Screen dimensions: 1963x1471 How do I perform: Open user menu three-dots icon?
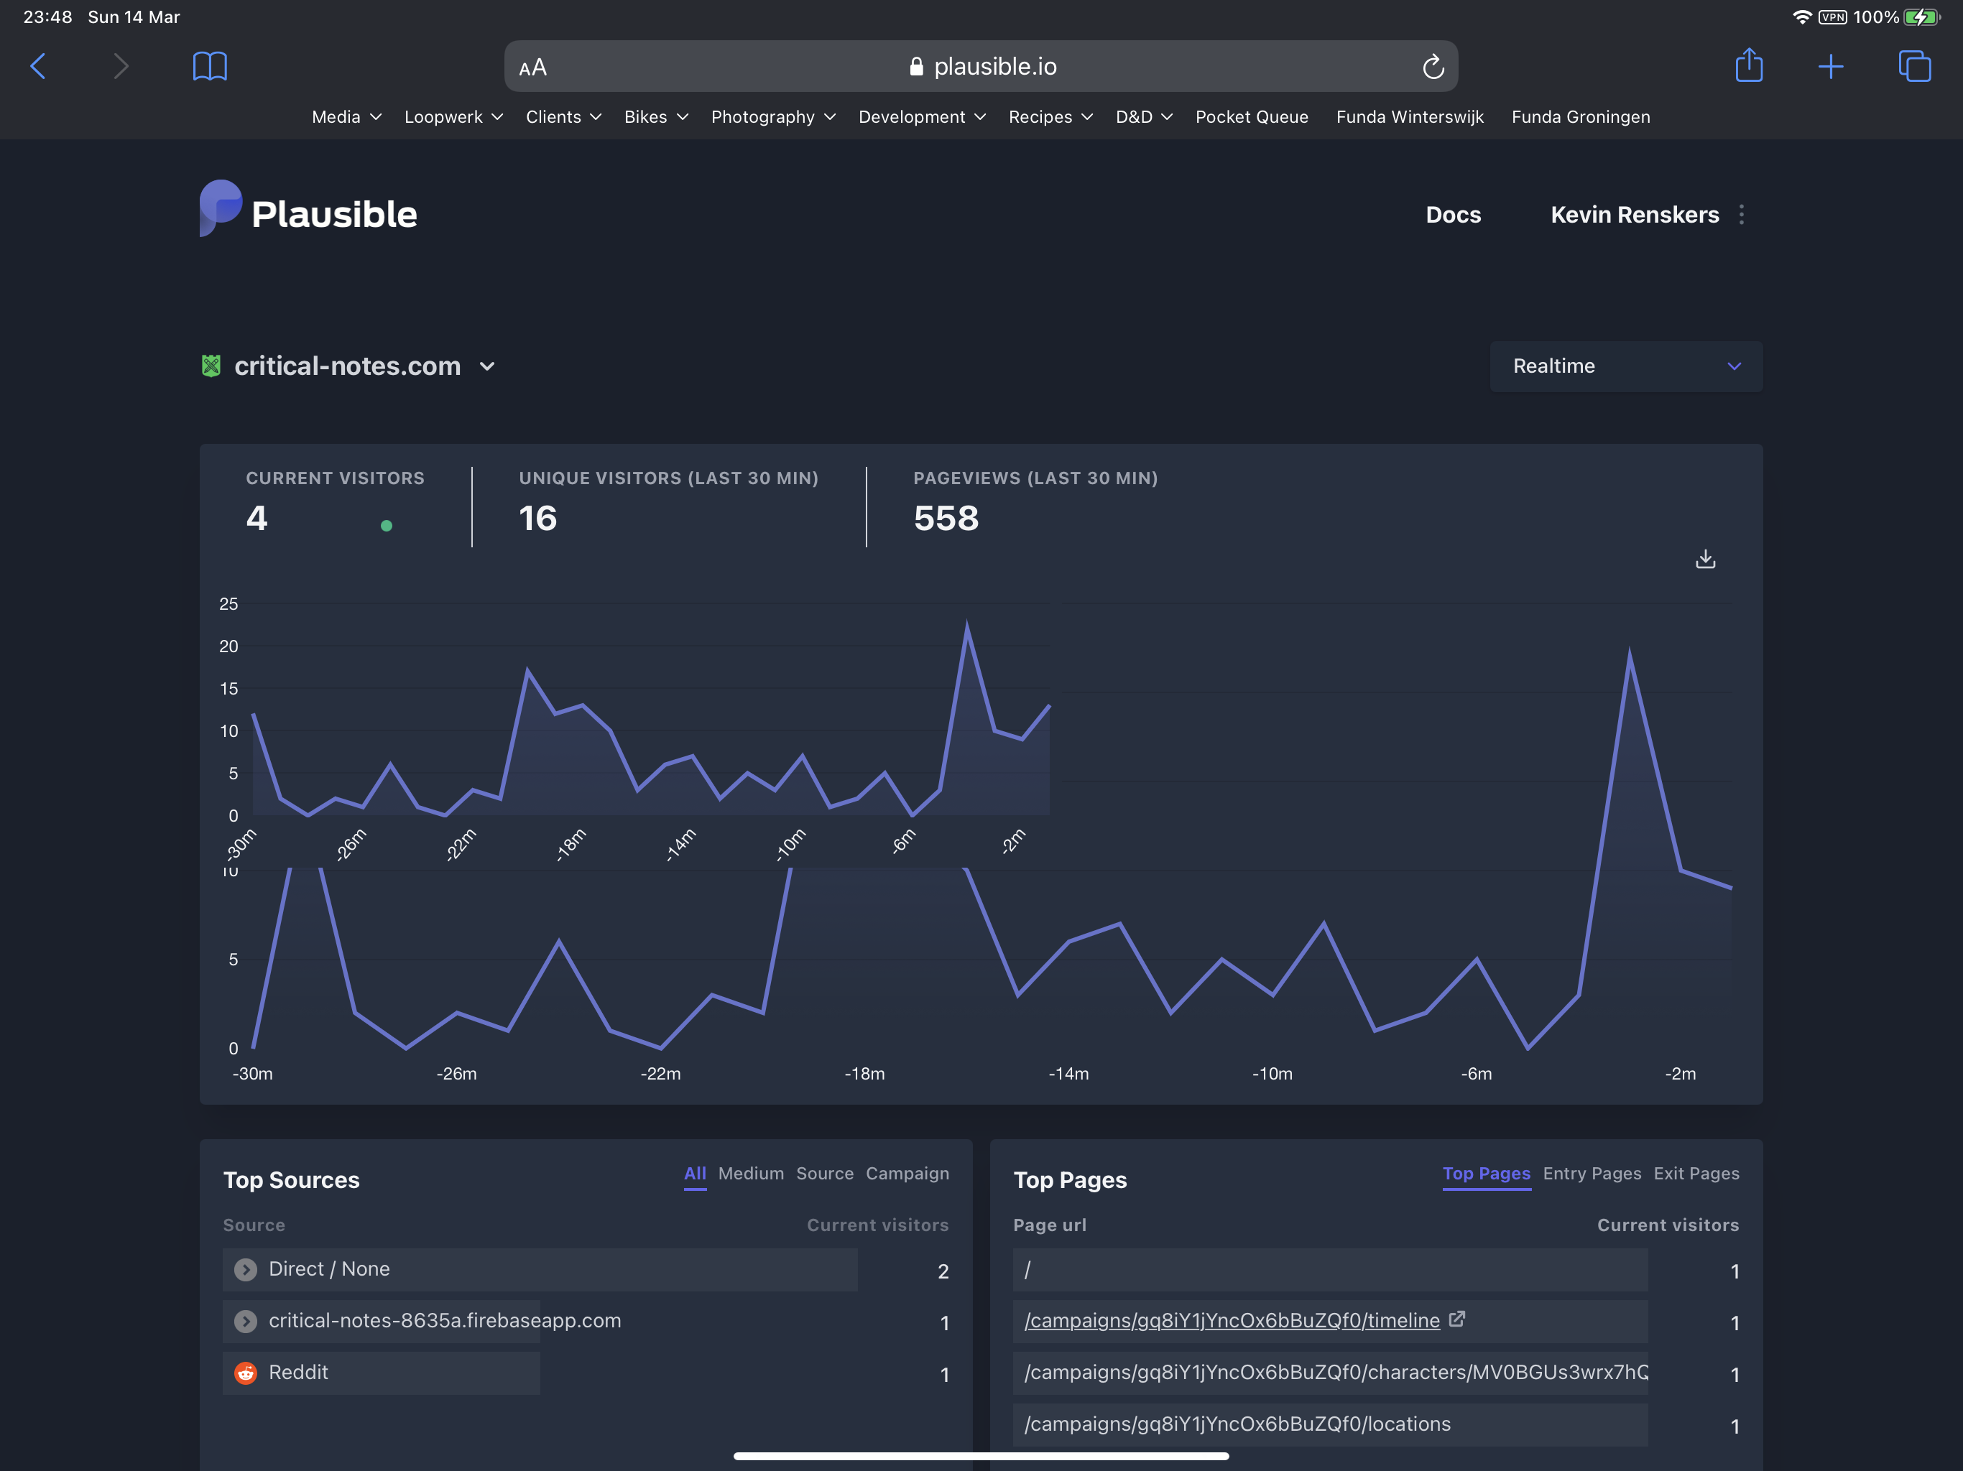click(1741, 215)
